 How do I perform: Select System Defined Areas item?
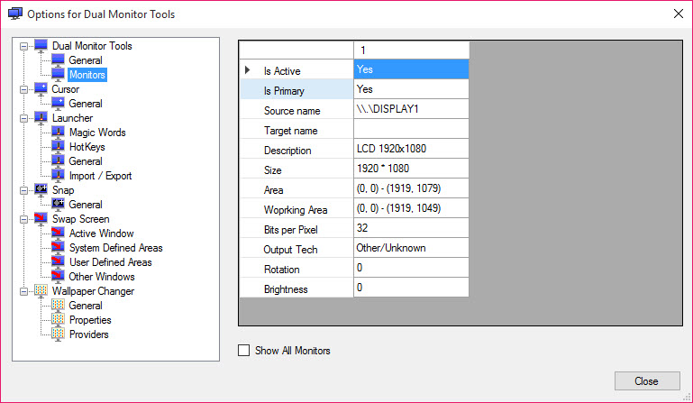click(115, 248)
